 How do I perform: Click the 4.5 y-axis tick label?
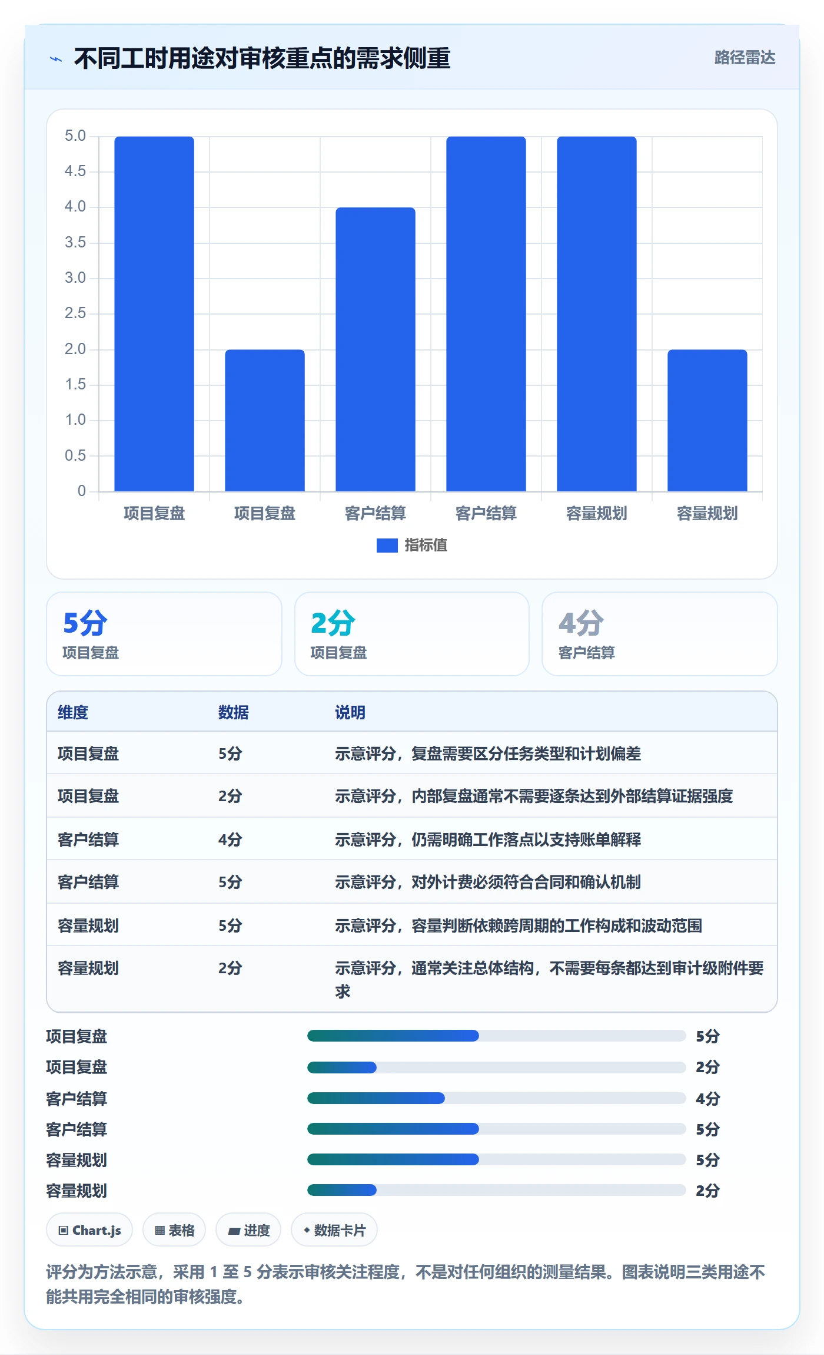click(x=75, y=171)
